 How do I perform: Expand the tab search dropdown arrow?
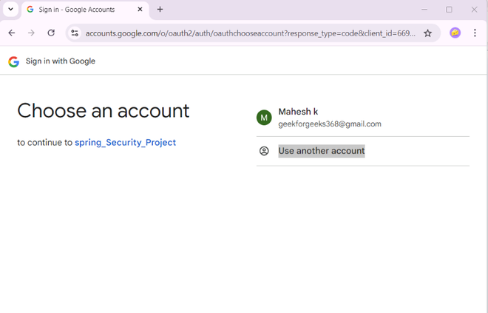pos(10,10)
